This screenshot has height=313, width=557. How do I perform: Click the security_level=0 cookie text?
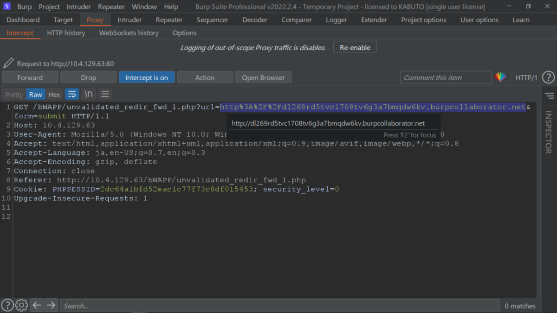pyautogui.click(x=301, y=189)
